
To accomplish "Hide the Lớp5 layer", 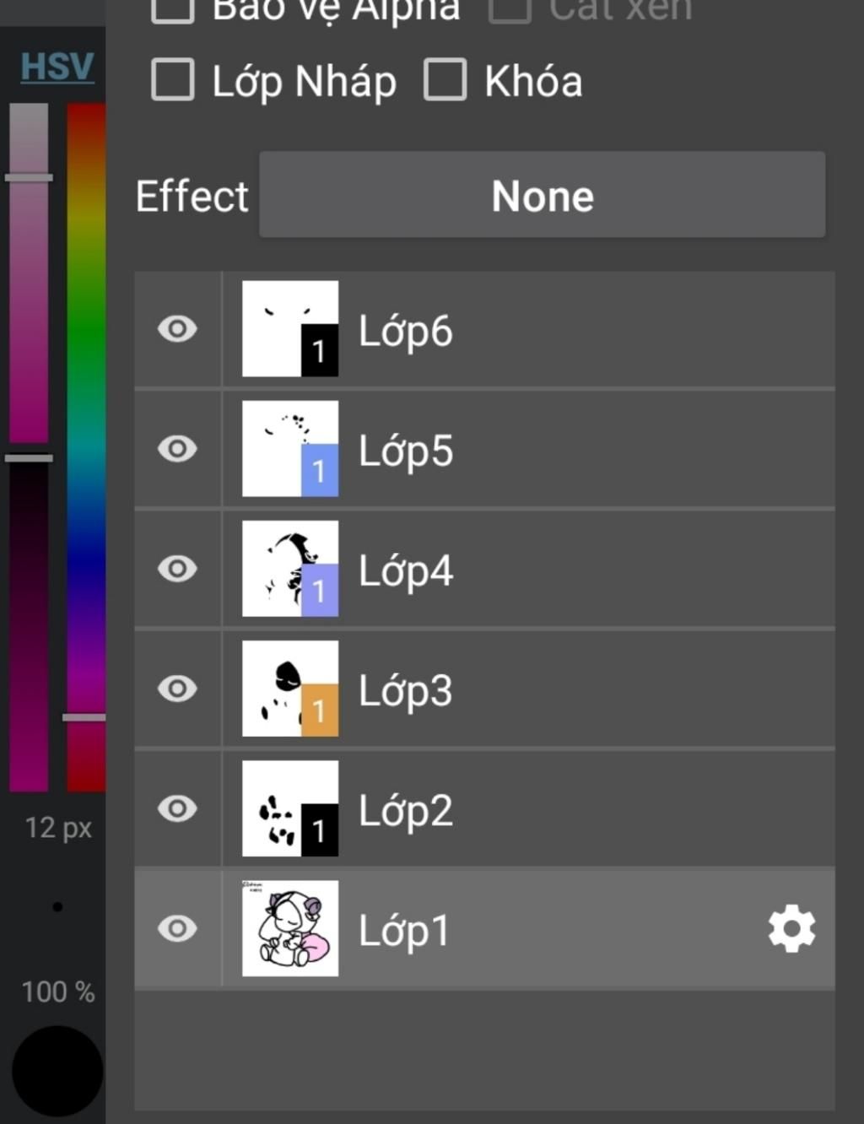I will [x=177, y=449].
